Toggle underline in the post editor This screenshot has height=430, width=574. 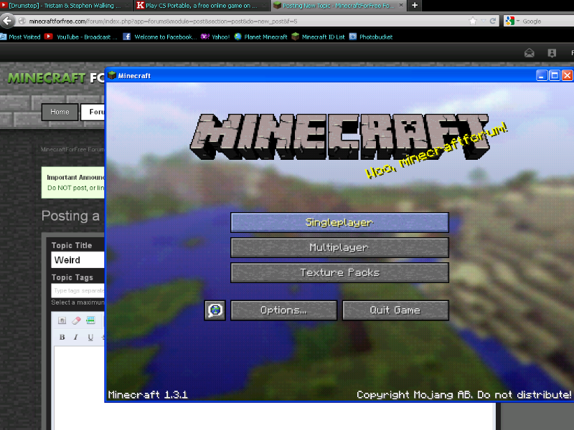(x=90, y=337)
